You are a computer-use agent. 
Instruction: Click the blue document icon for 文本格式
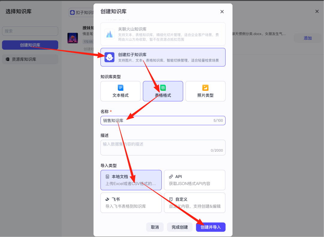click(x=121, y=88)
